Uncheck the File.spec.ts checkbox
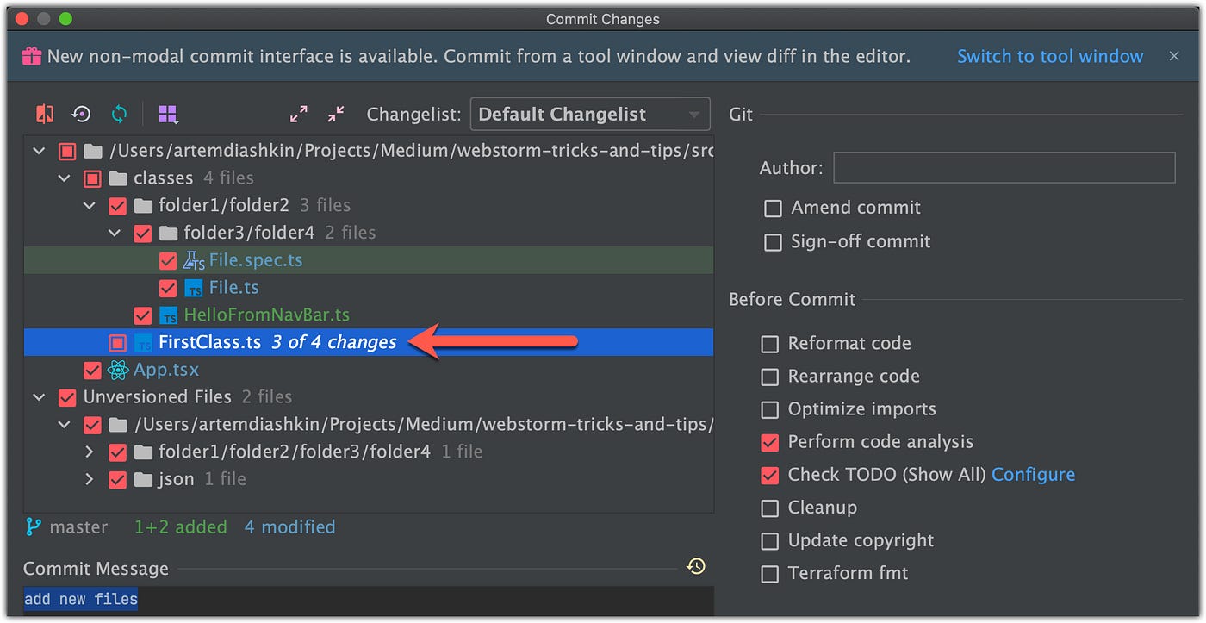 click(x=168, y=260)
